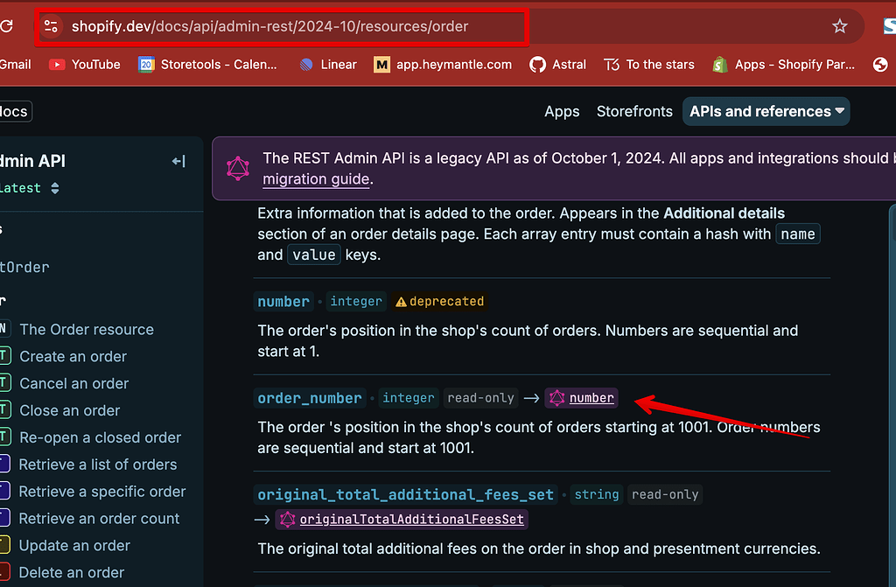Screen dimensions: 896x587
Task: Open the Apps - Shopify Partners bookmark icon
Action: (x=720, y=65)
